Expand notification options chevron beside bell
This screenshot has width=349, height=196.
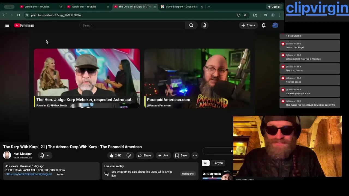click(48, 155)
